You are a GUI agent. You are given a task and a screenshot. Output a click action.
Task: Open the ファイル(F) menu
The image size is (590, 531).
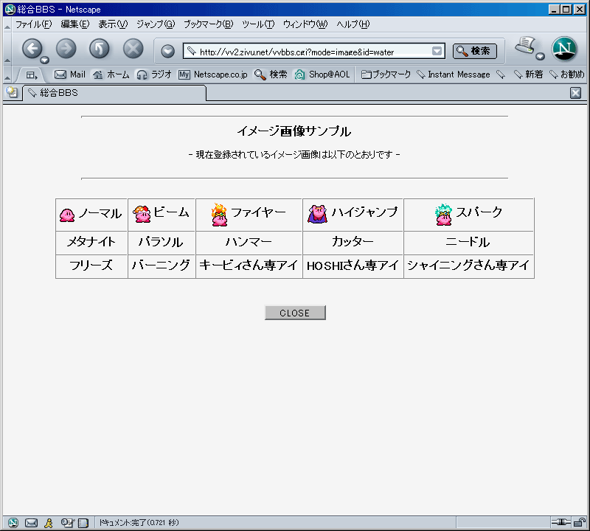coord(33,24)
